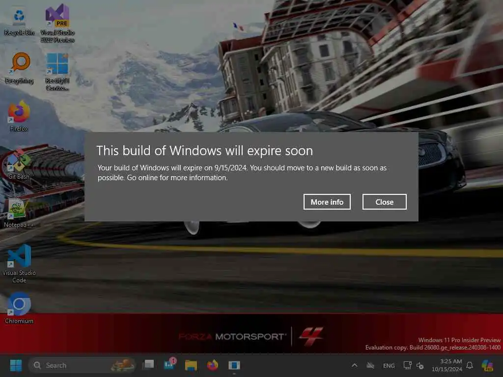Open the network status tray icon
The width and height of the screenshot is (503, 377).
(407, 365)
